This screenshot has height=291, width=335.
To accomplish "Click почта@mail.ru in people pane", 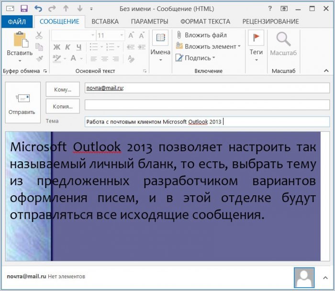I will pyautogui.click(x=26, y=277).
